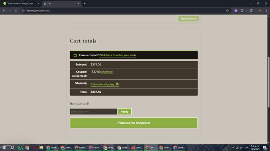Image resolution: width=270 pixels, height=151 pixels.
Task: Click the coupon icon beside Have a coupon
Action: (x=75, y=55)
